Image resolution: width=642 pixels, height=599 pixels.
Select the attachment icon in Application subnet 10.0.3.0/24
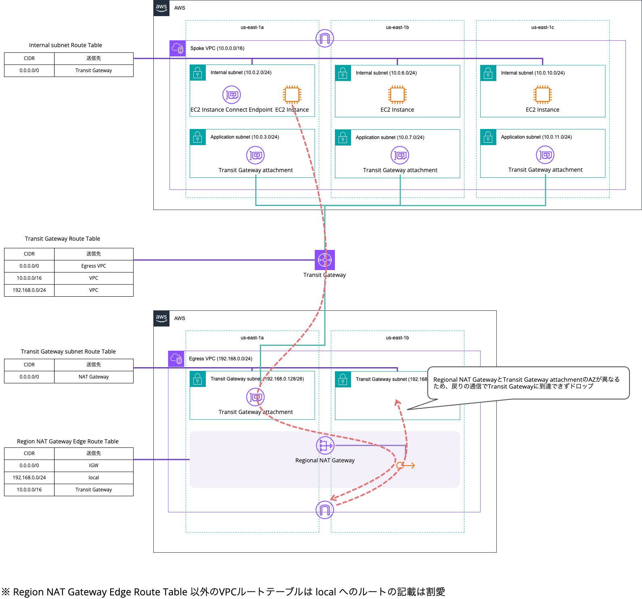(x=255, y=155)
